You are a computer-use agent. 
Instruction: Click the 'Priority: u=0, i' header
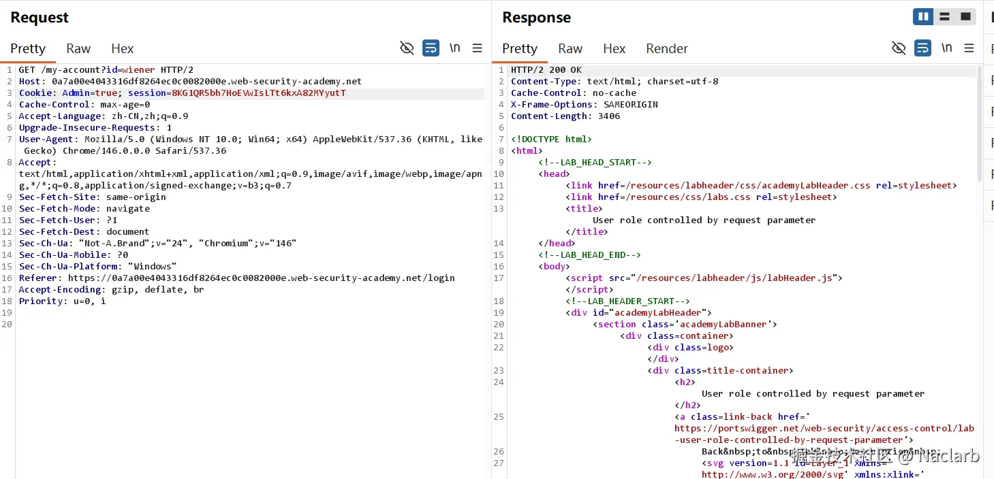[62, 301]
